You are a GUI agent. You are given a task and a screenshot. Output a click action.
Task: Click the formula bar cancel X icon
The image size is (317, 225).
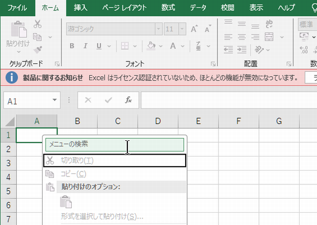click(88, 100)
